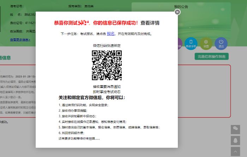This screenshot has width=247, height=157.
Task: Click the 完善信息操作指南 button
Action: 212,56
